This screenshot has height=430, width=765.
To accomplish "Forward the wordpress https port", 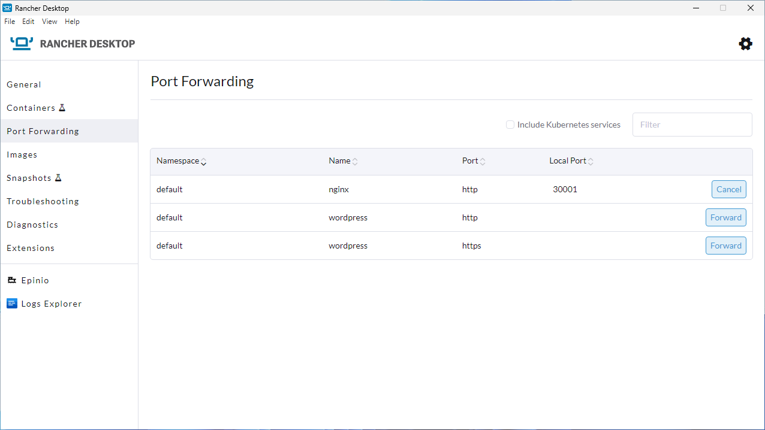I will pos(726,245).
